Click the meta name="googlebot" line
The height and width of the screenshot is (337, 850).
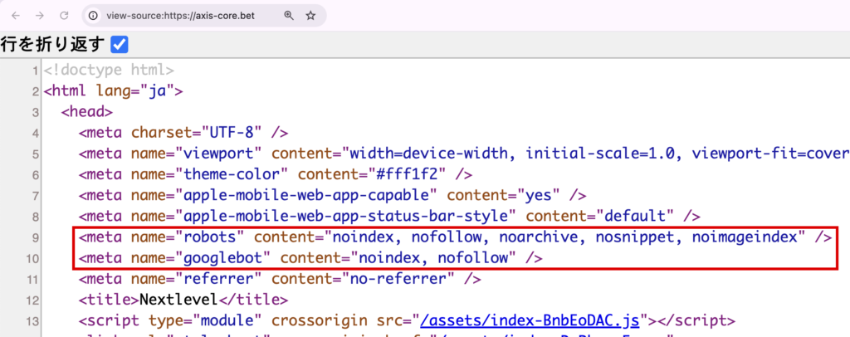pyautogui.click(x=310, y=258)
